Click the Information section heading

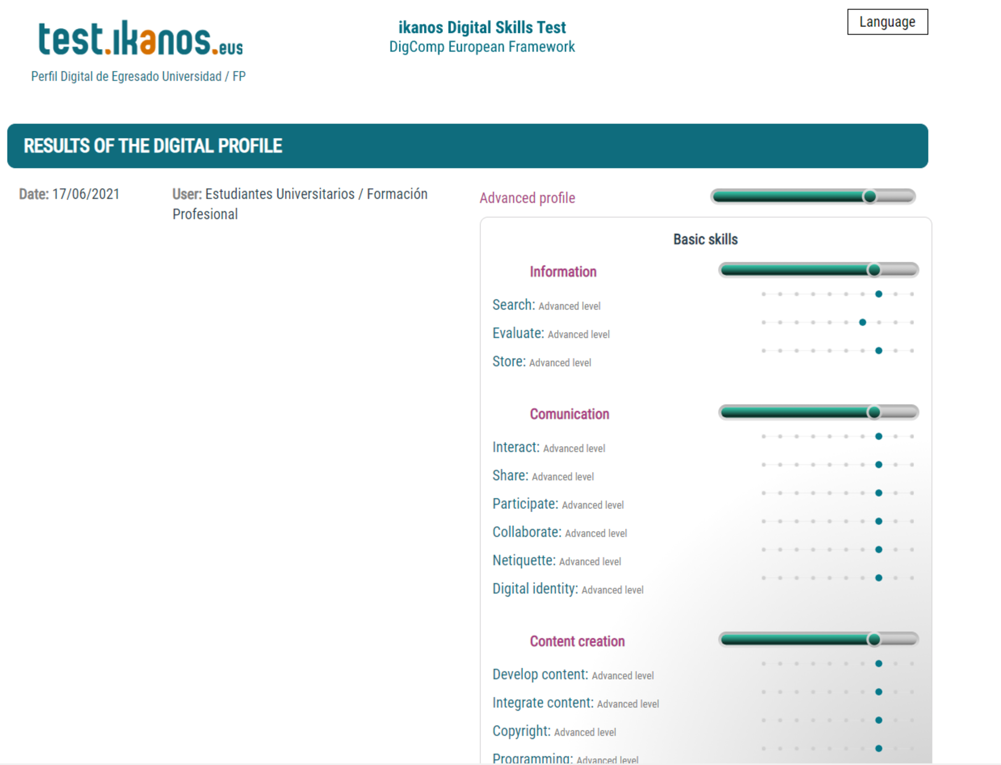563,272
